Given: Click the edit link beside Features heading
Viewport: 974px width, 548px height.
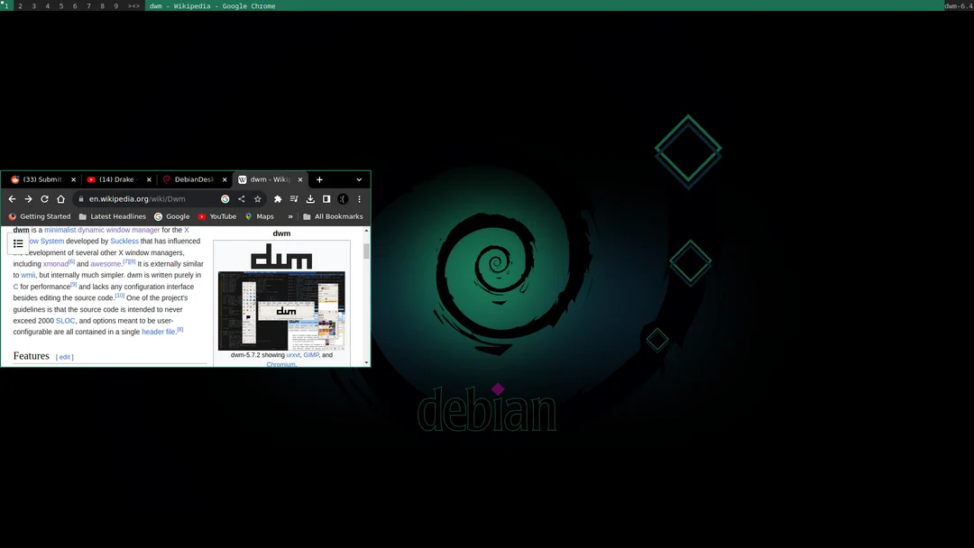Looking at the screenshot, I should pyautogui.click(x=65, y=356).
